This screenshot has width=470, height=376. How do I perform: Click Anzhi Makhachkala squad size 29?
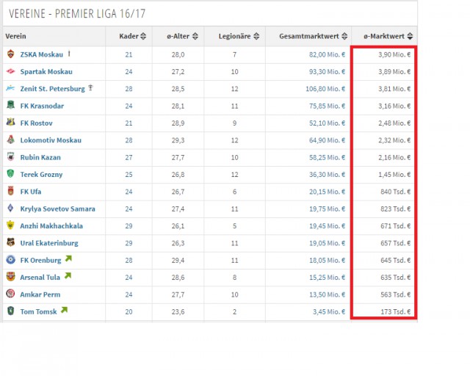pyautogui.click(x=129, y=225)
